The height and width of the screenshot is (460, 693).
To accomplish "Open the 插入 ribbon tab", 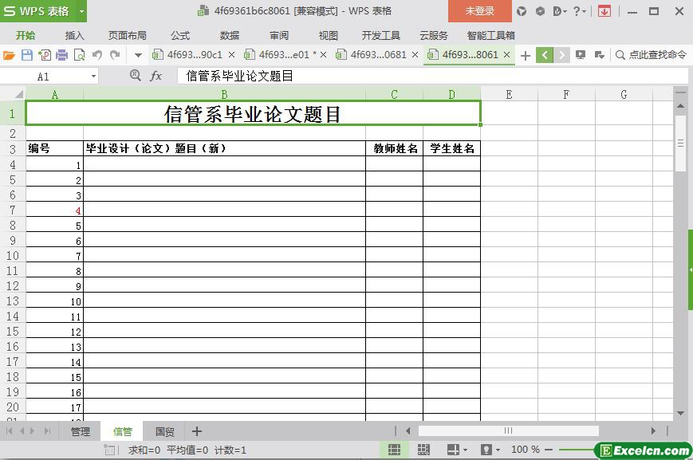I will [x=74, y=35].
